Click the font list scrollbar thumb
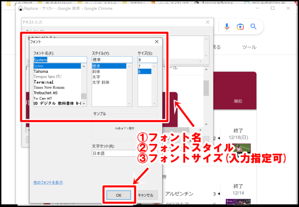 (84, 96)
